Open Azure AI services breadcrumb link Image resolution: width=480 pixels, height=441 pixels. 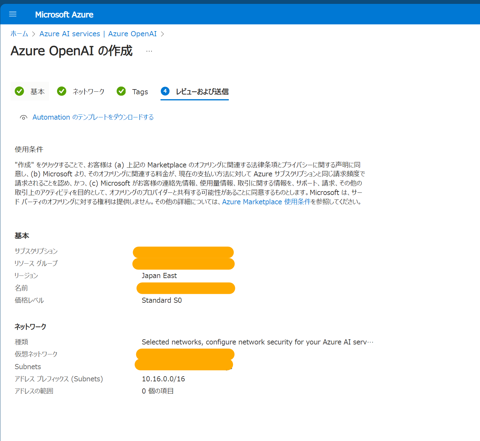[70, 34]
